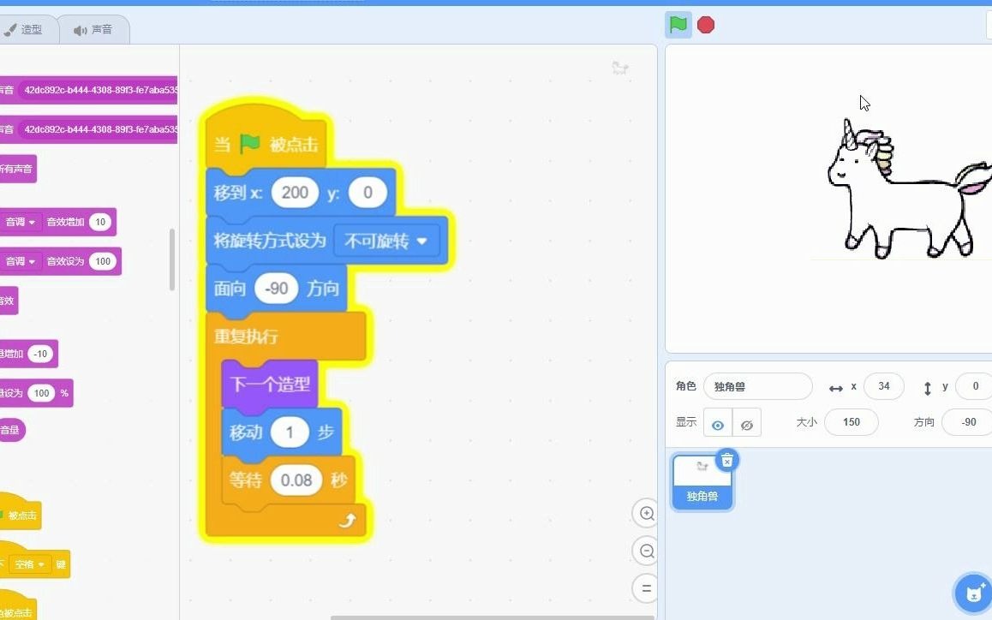Click the sprite name input showing 独角兽
This screenshot has height=620, width=992.
(x=757, y=386)
